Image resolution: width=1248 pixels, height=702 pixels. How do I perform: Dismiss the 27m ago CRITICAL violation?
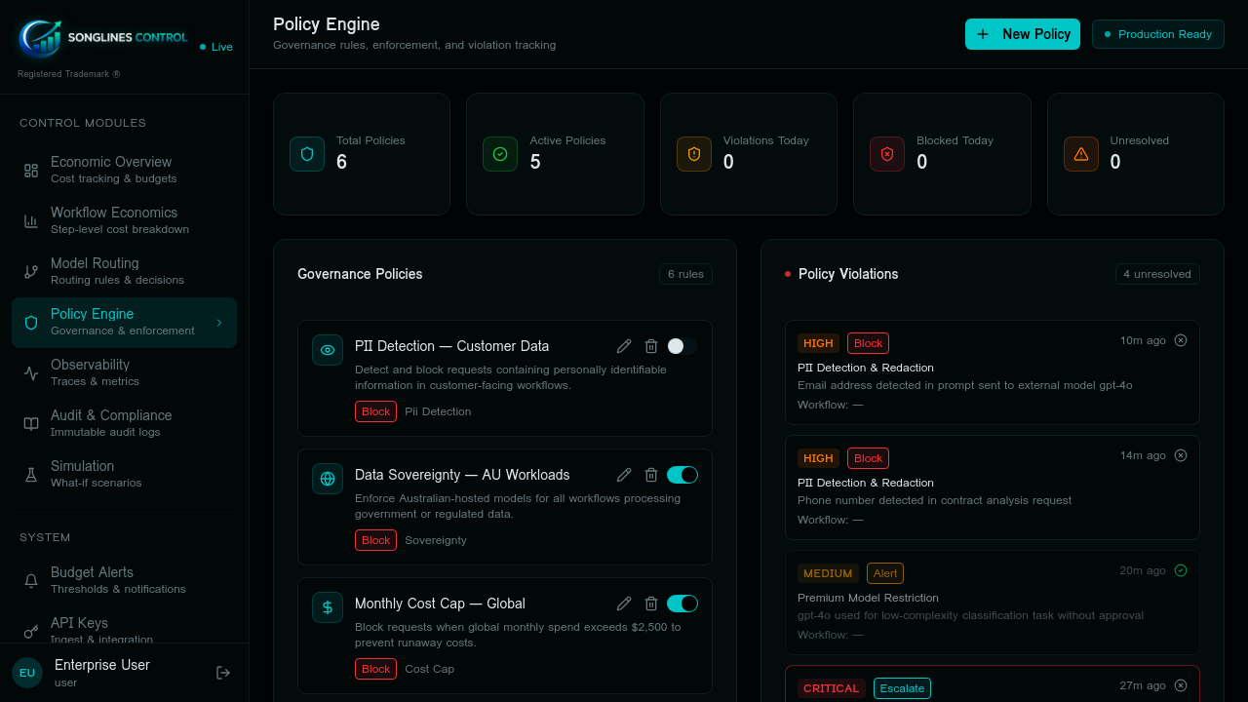coord(1181,685)
